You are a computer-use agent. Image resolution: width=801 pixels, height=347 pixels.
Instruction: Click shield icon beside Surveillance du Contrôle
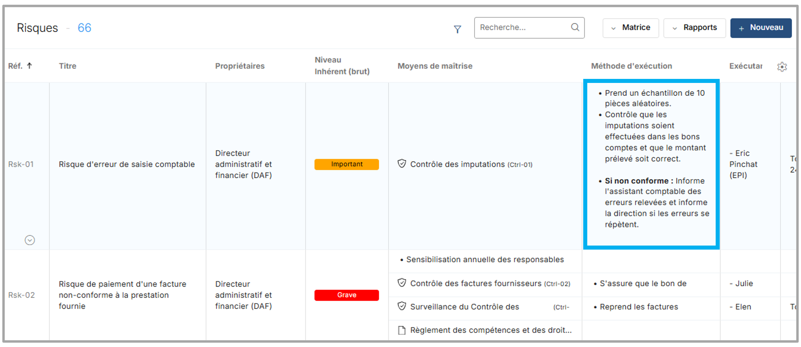tap(401, 306)
